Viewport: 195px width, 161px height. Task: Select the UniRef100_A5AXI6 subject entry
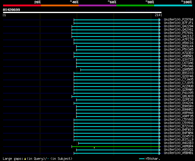pos(179,43)
